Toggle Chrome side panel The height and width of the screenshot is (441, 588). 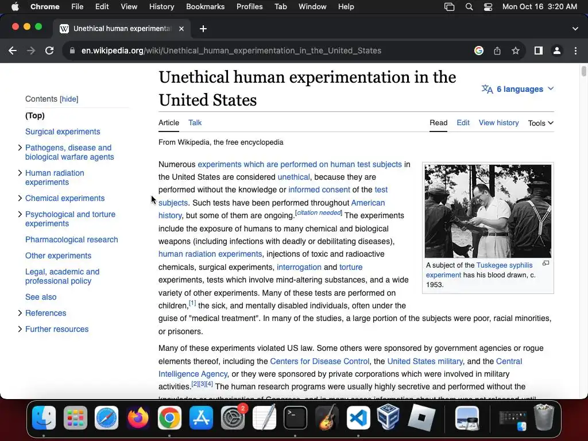539,51
